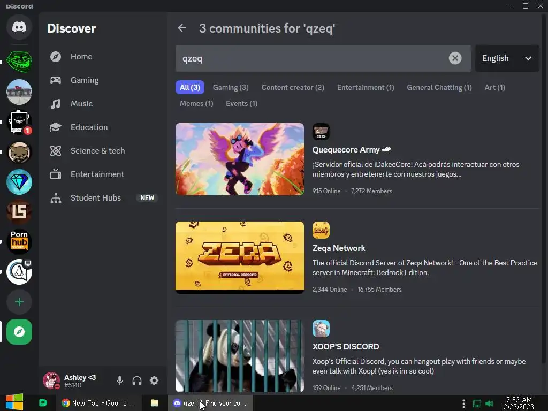This screenshot has height=411, width=548.
Task: Open User Settings gear icon
Action: (154, 380)
